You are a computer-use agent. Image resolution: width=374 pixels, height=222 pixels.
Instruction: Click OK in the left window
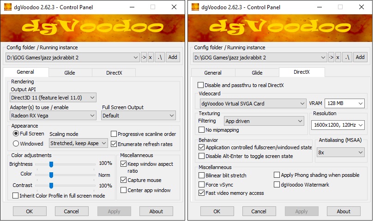coord(30,211)
